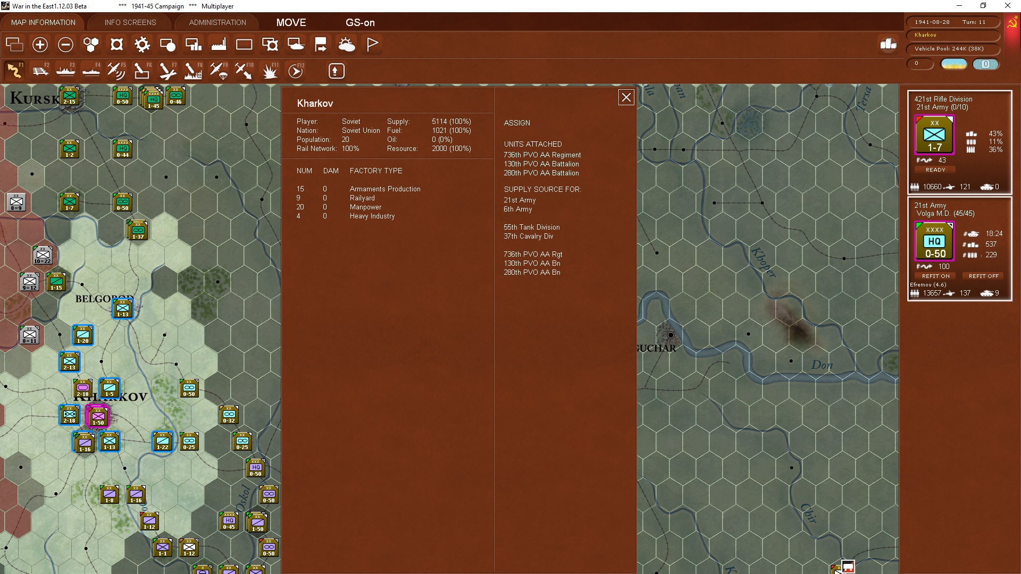Image resolution: width=1021 pixels, height=574 pixels.
Task: Click the outlined pennant flag icon
Action: coord(372,45)
